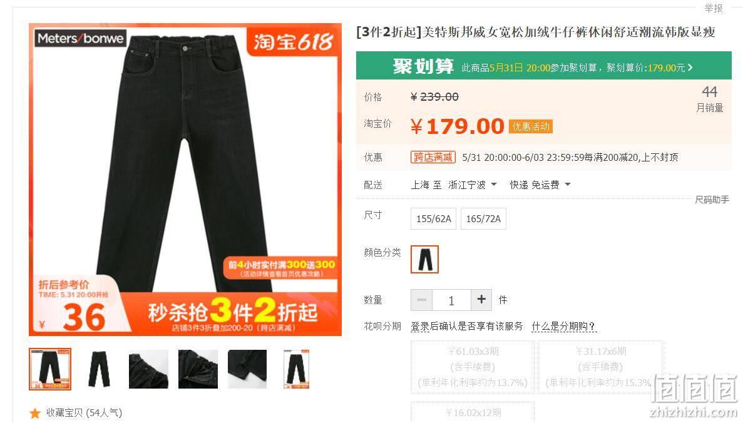Click the arrow on the 聚划算 banner
This screenshot has width=743, height=423.
point(690,68)
